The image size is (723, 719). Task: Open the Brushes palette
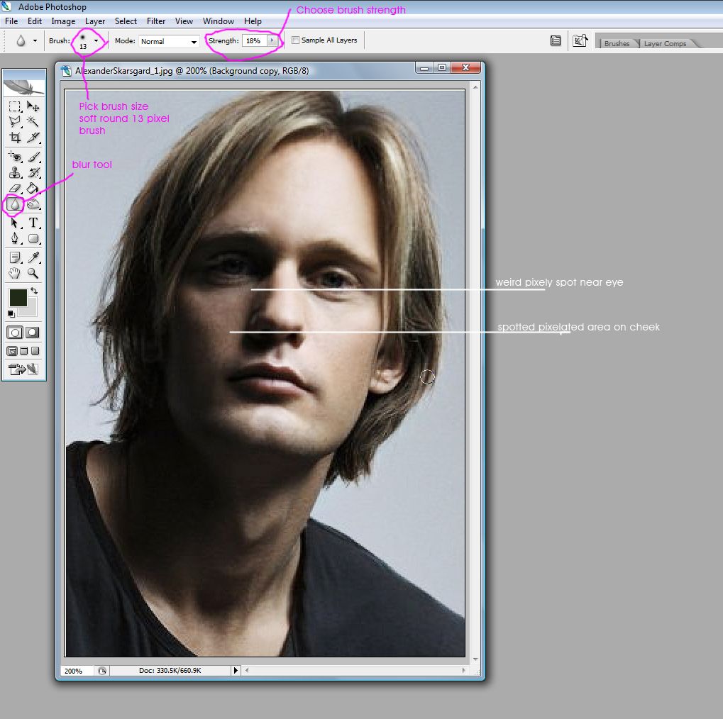pyautogui.click(x=617, y=43)
